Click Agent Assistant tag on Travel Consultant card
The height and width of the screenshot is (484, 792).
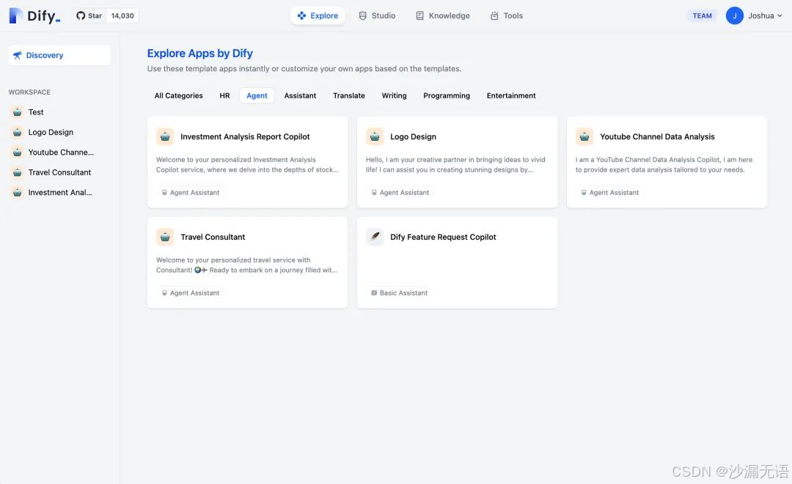(x=191, y=293)
